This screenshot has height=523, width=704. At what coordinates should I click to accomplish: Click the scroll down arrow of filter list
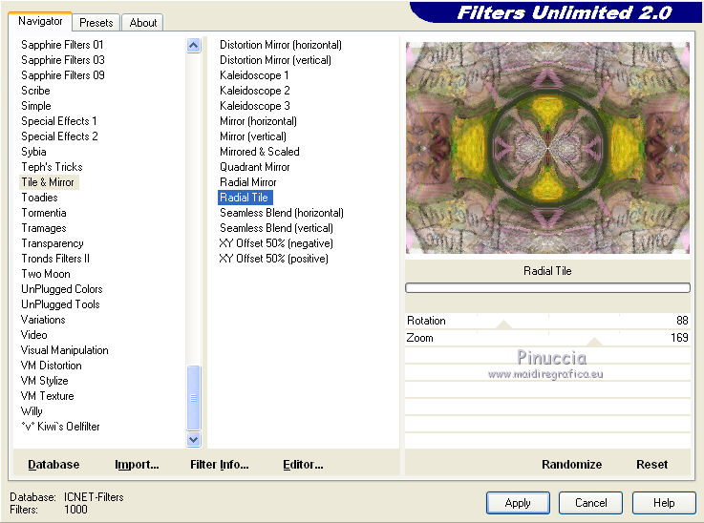tap(194, 440)
